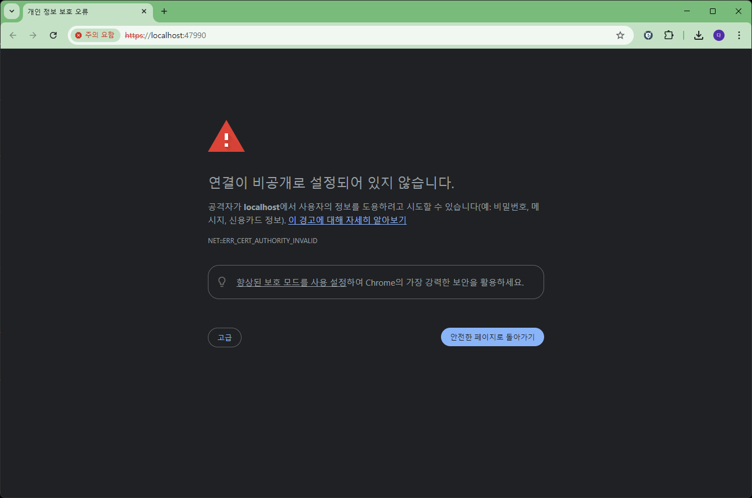Click the 주의 요함 security warning chip
Screen dimensions: 752x498
95,35
